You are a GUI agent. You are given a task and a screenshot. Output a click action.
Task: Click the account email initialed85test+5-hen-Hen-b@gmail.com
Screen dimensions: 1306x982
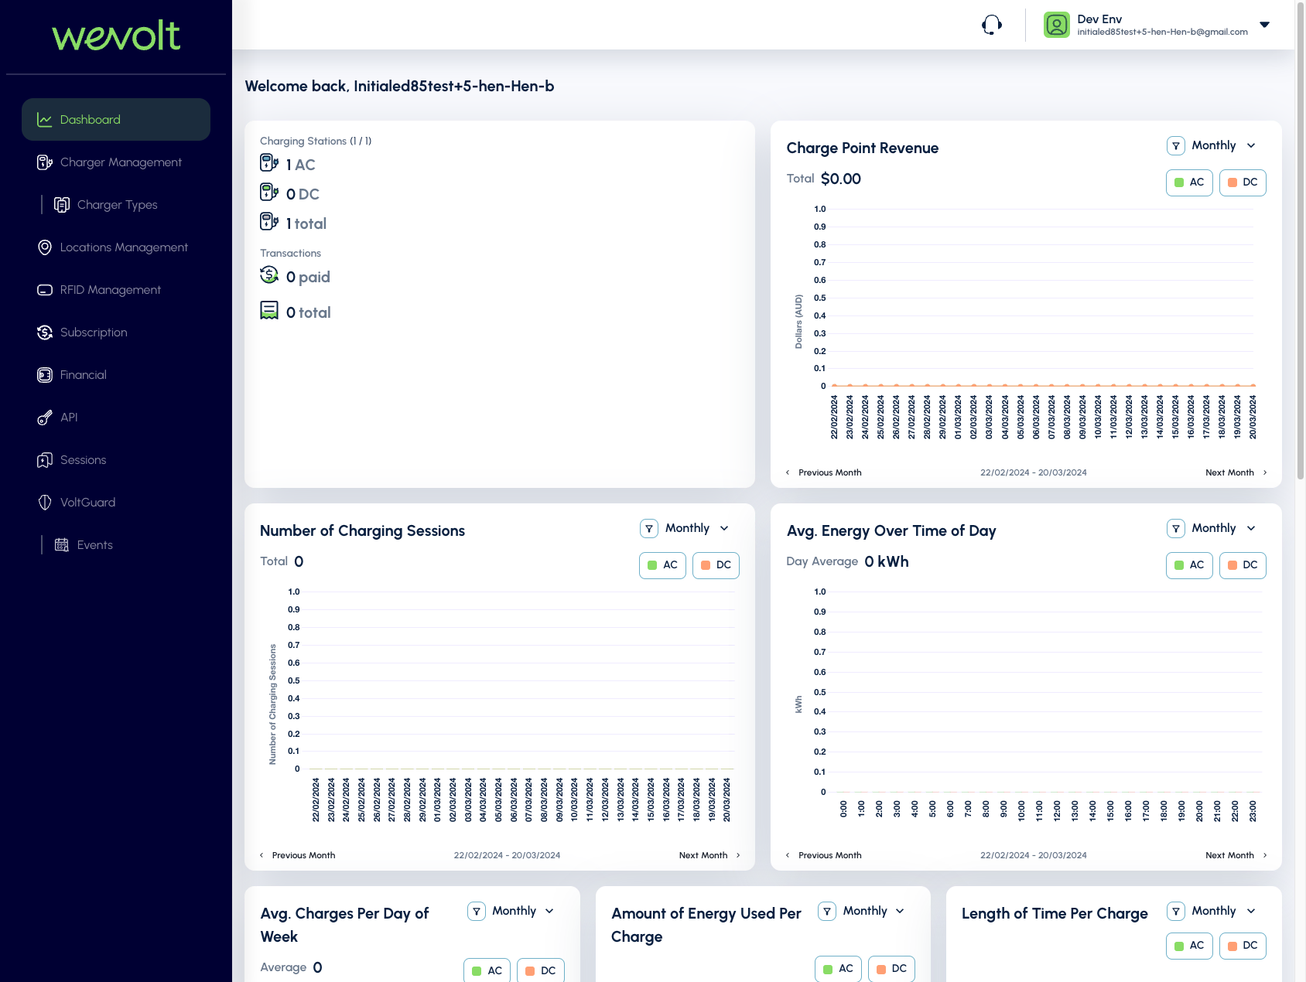pyautogui.click(x=1162, y=32)
